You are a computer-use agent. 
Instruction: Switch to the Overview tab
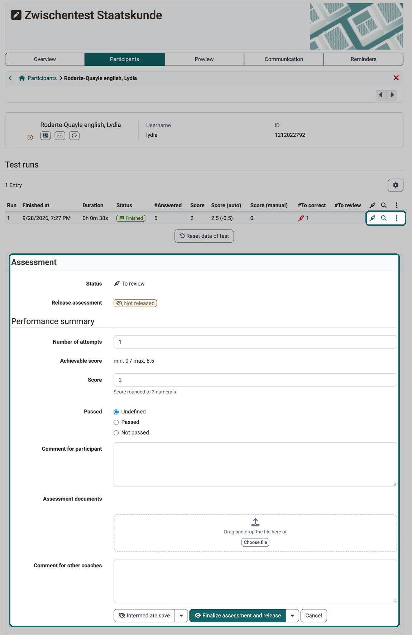(45, 59)
